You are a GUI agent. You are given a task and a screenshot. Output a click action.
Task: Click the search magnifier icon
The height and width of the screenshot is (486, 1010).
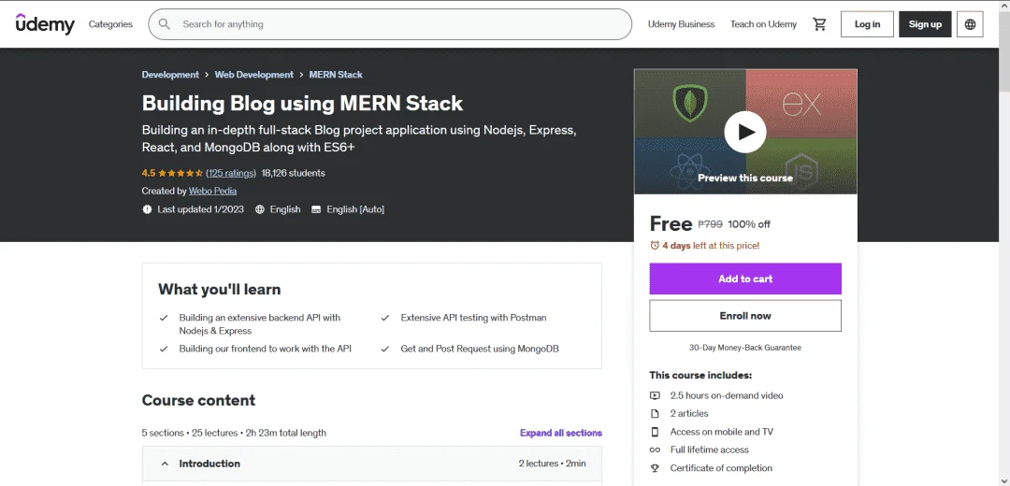(x=165, y=24)
